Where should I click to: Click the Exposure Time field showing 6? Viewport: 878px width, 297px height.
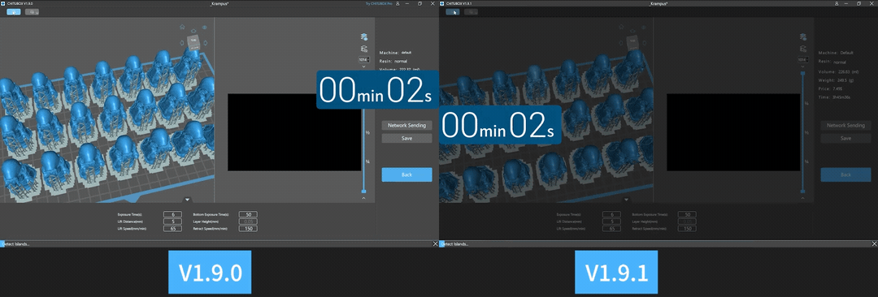pos(172,214)
